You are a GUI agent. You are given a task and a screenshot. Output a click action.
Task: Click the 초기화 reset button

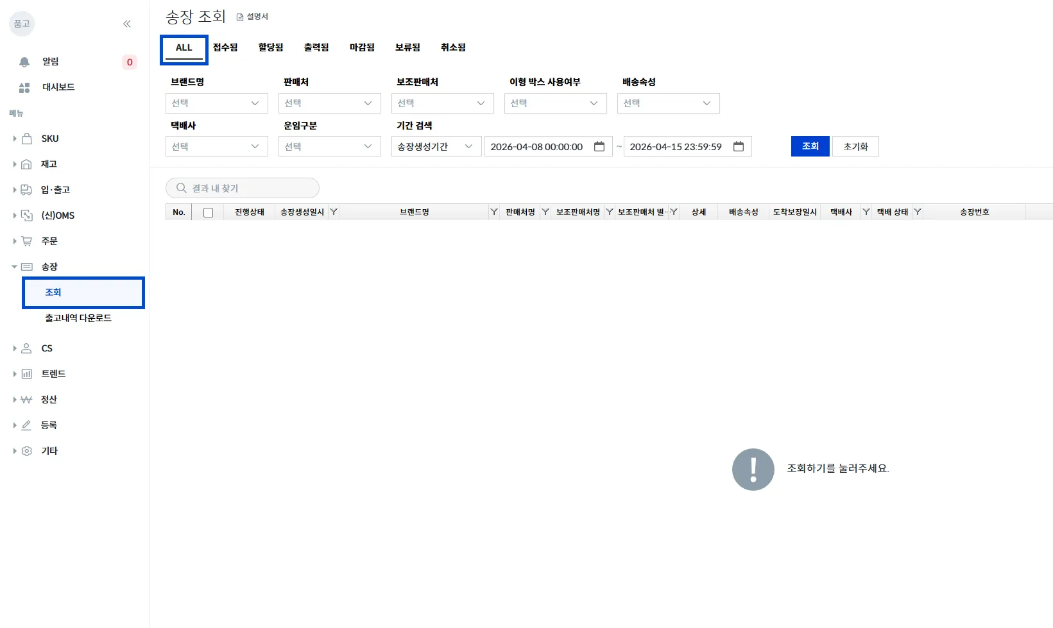855,146
